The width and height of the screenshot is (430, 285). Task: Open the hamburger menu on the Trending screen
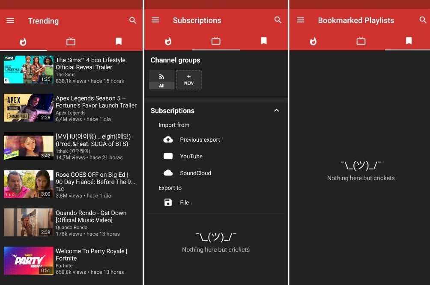click(x=10, y=21)
